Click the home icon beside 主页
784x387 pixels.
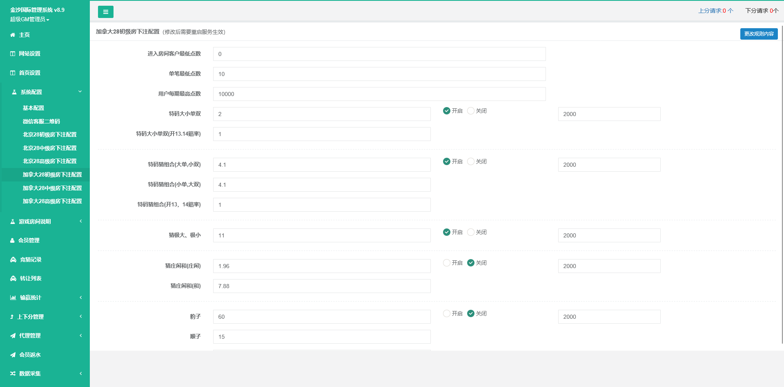point(13,35)
